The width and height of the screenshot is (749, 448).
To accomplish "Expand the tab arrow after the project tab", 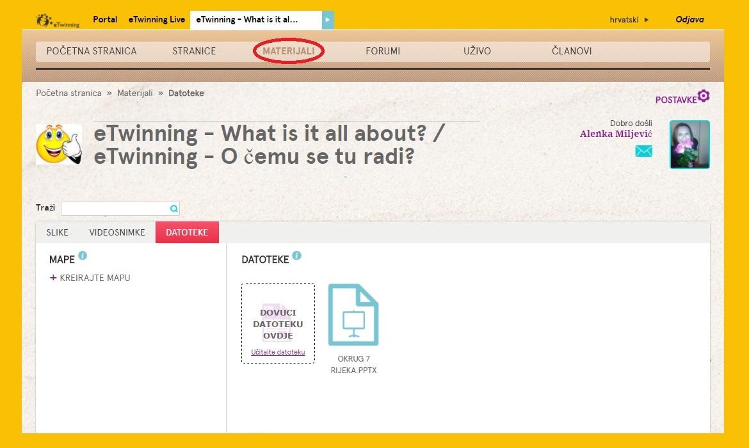I will (x=328, y=20).
